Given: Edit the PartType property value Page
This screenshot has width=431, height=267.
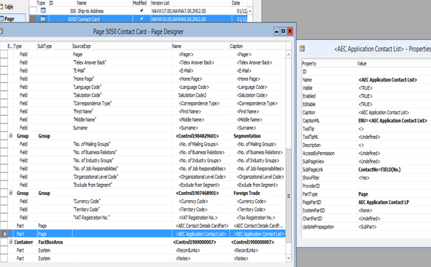Looking at the screenshot, I should pyautogui.click(x=394, y=194).
